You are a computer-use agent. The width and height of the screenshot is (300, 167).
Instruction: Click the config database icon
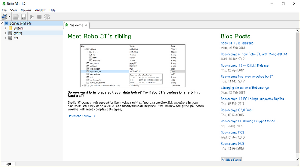(10, 33)
